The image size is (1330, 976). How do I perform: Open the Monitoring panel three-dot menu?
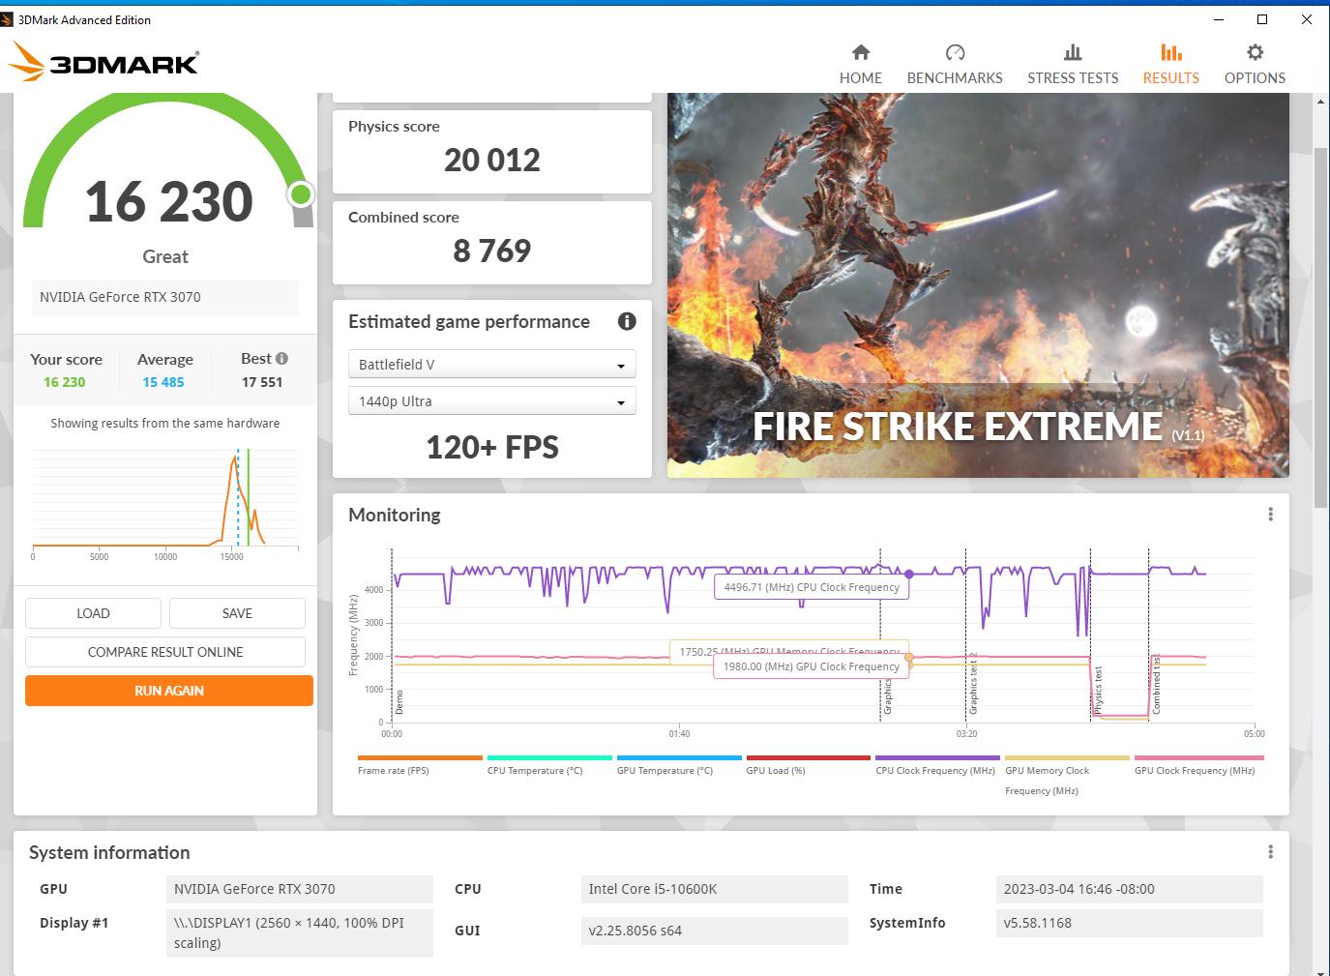1270,515
